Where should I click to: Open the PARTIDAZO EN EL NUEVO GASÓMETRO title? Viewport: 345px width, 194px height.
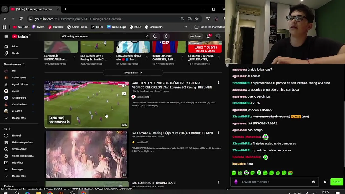click(172, 85)
